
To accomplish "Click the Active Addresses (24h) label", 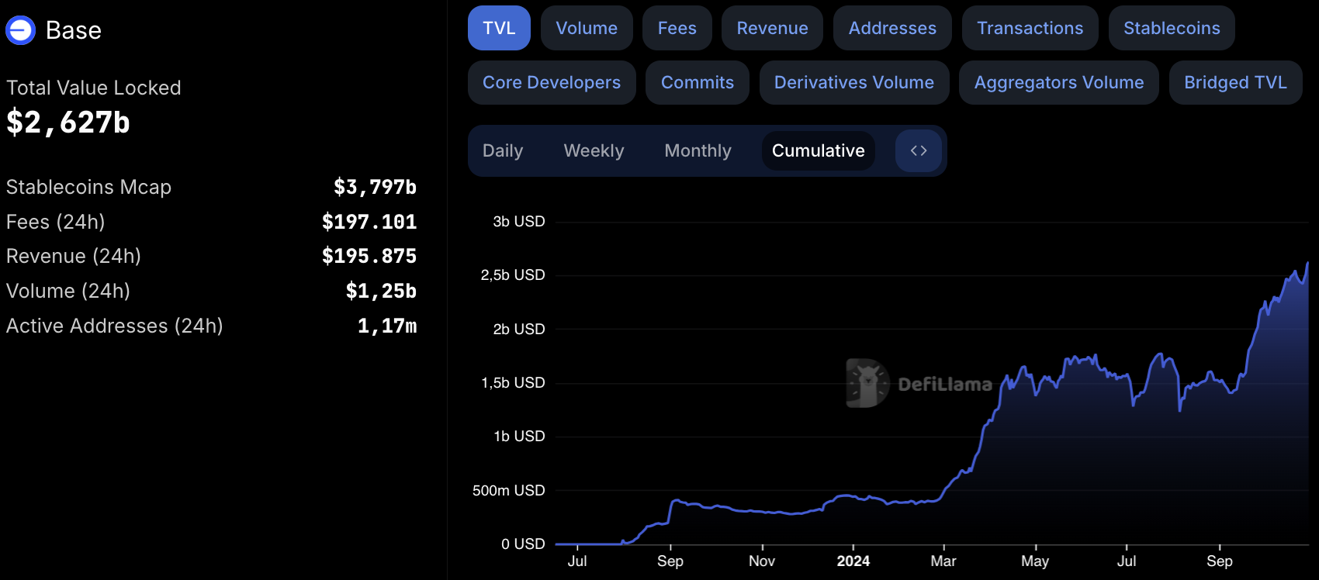I will [115, 326].
